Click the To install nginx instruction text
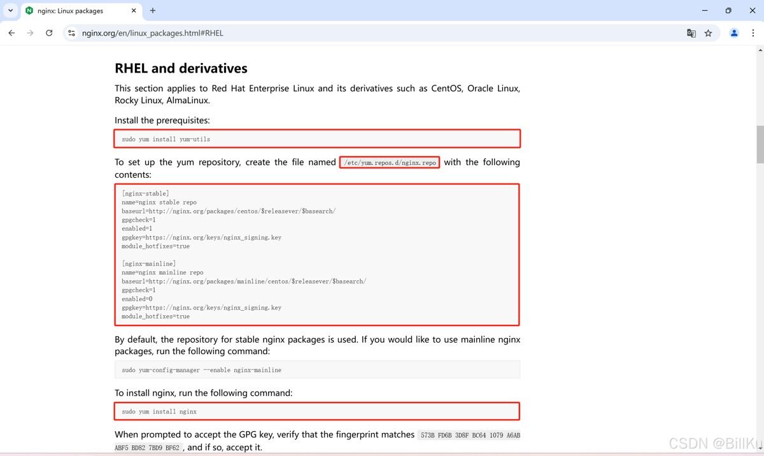Screen dimensions: 764x456 [204, 393]
